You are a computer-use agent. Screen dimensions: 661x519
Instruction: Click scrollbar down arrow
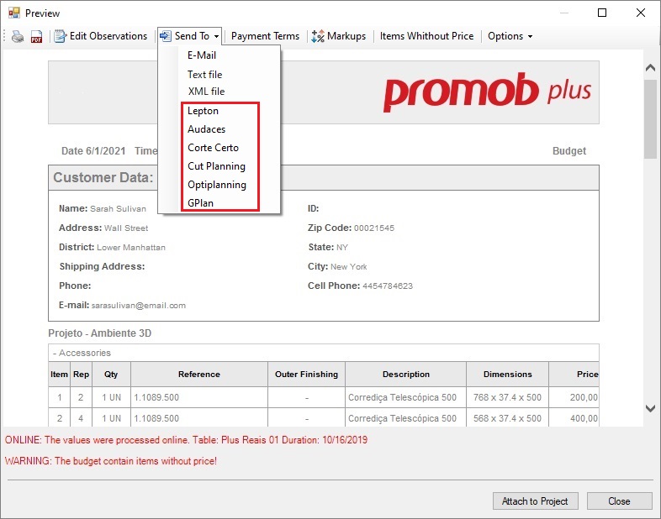[650, 408]
